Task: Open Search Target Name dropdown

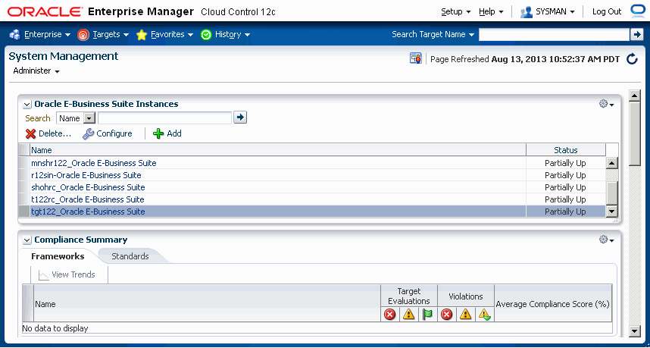Action: (x=433, y=34)
